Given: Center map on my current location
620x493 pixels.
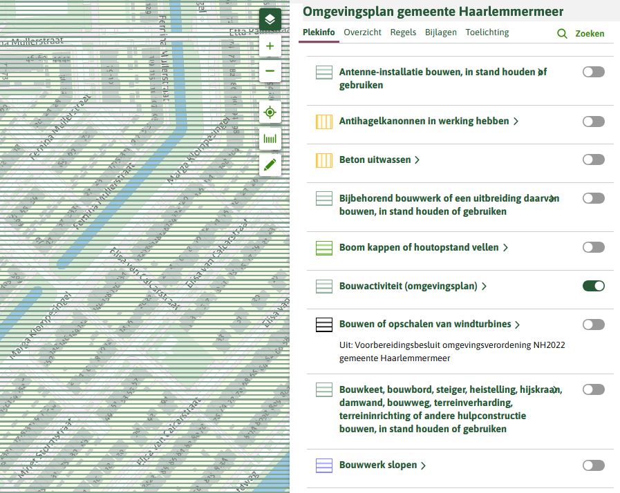Looking at the screenshot, I should 270,113.
